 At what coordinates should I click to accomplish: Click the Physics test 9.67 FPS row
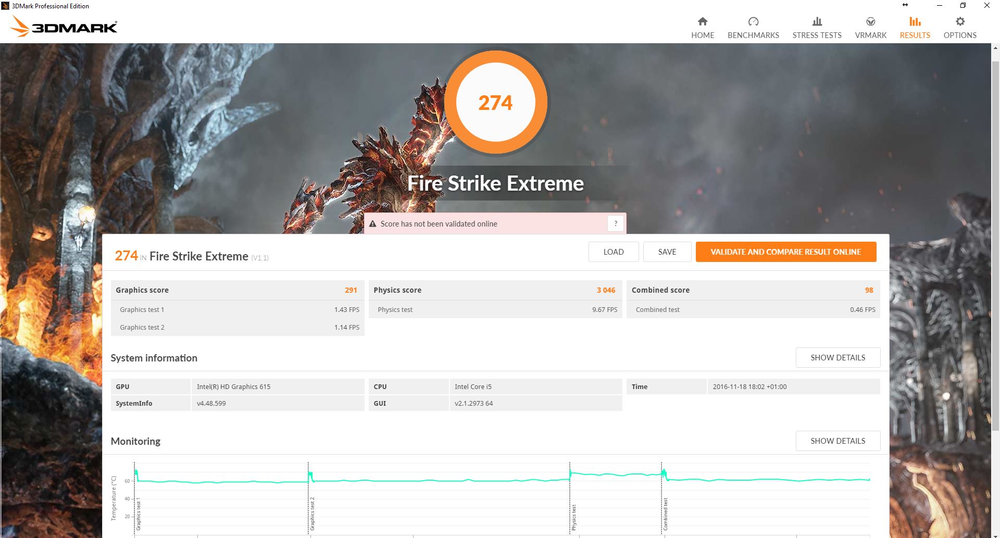495,309
